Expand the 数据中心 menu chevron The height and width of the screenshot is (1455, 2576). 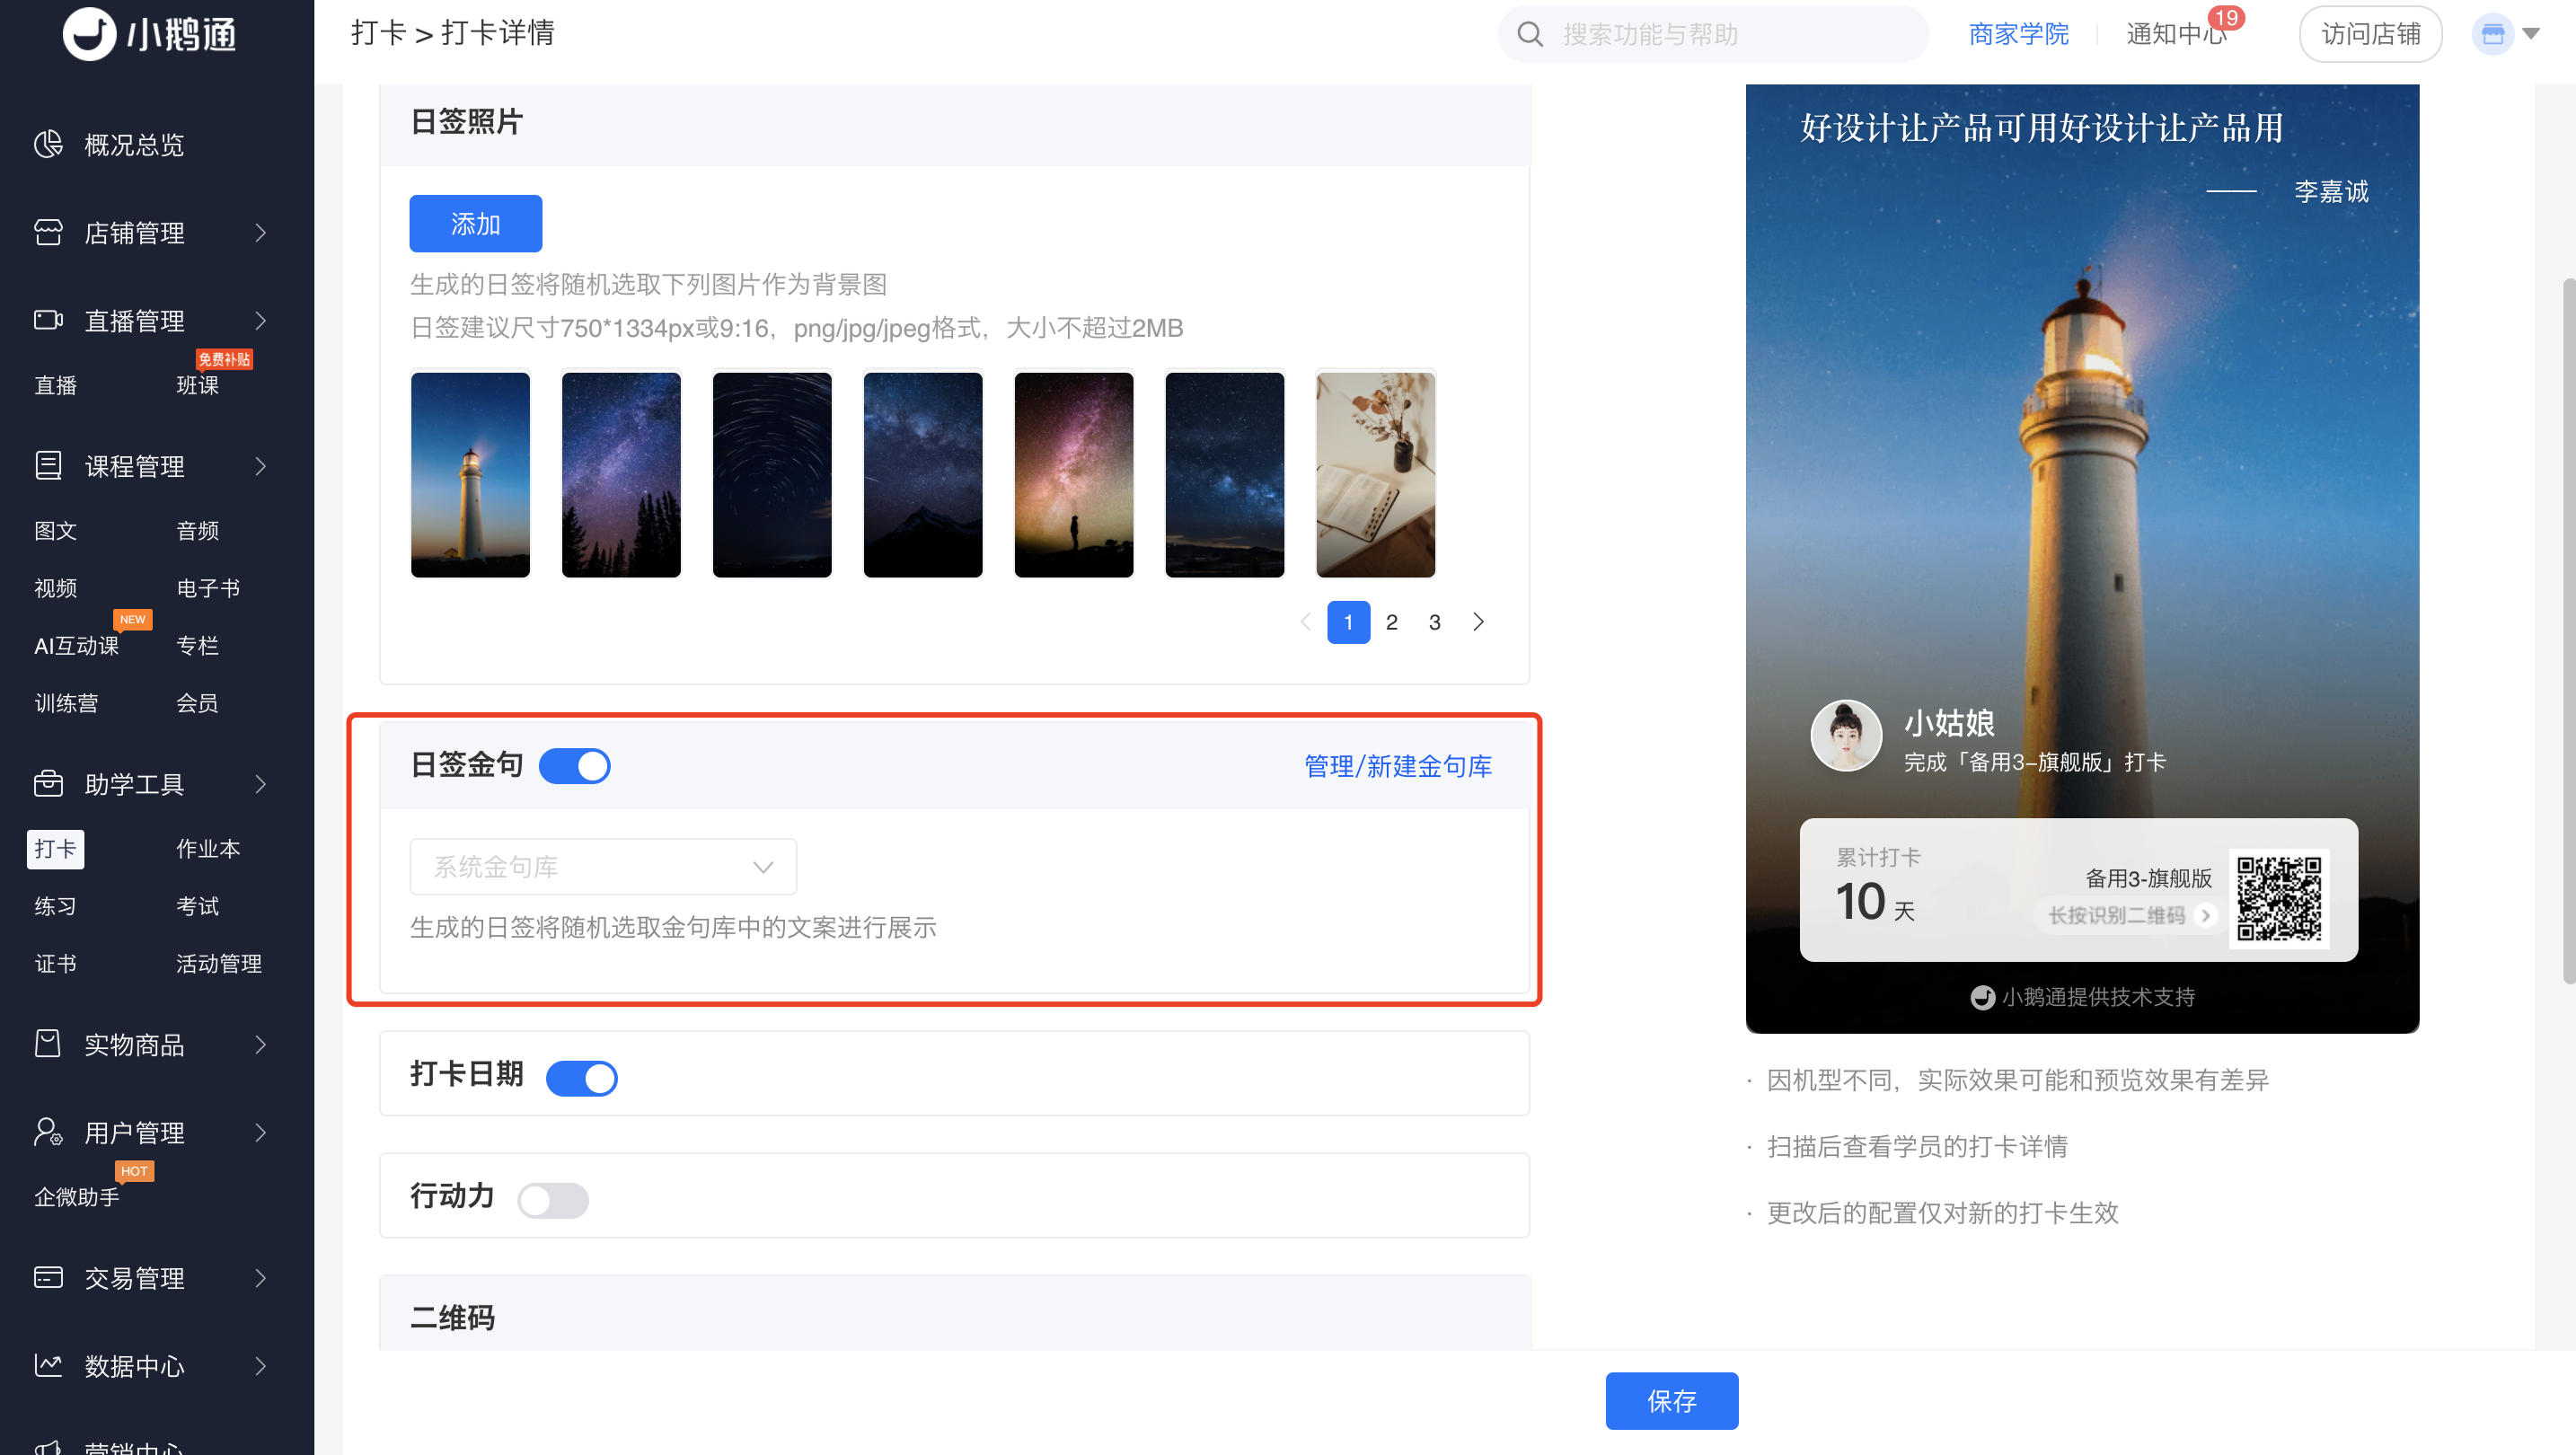click(261, 1366)
